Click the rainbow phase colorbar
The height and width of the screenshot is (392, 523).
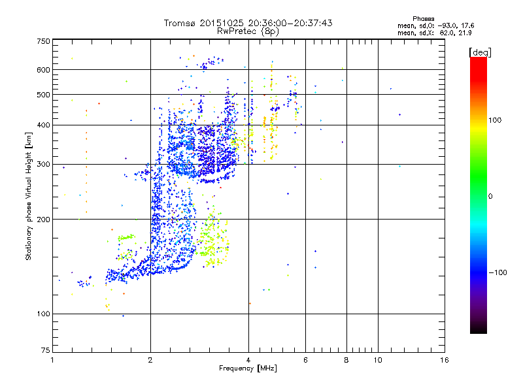pos(479,195)
